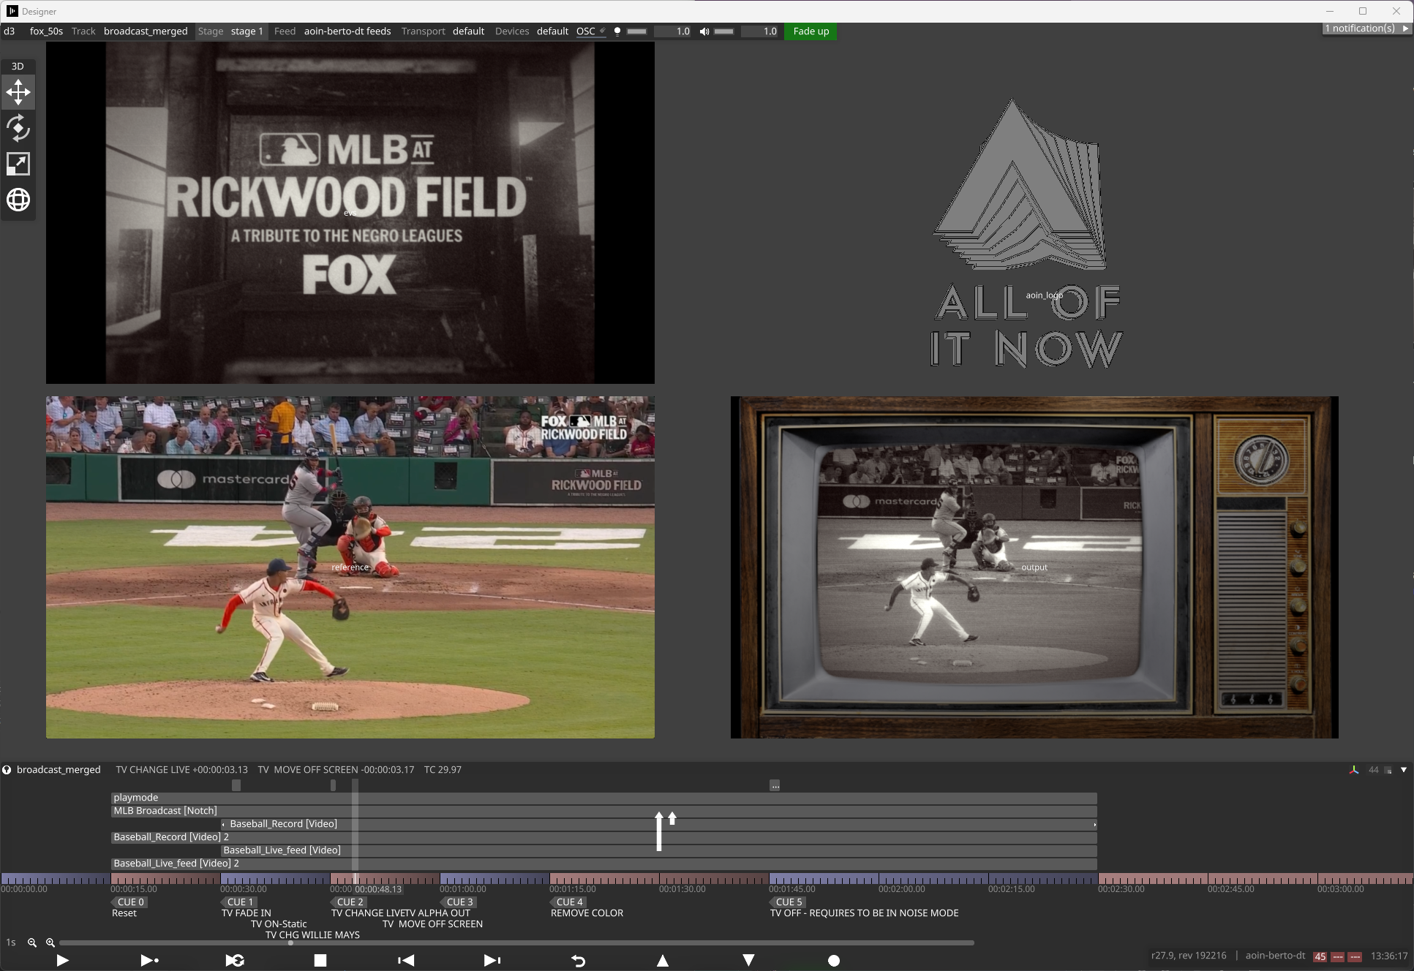Select the aoin_logo preview
The width and height of the screenshot is (1414, 971).
point(1028,234)
